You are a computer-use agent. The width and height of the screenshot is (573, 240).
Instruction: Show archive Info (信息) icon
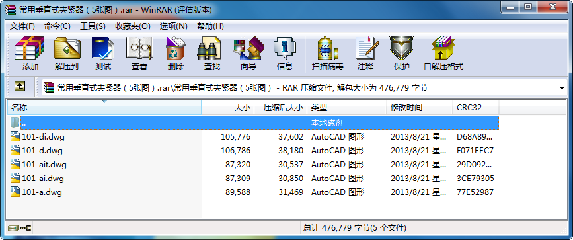[x=285, y=54]
